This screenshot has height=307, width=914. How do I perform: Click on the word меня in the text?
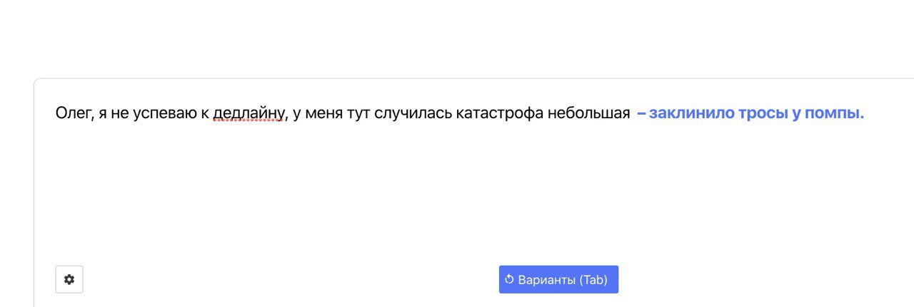tap(324, 113)
